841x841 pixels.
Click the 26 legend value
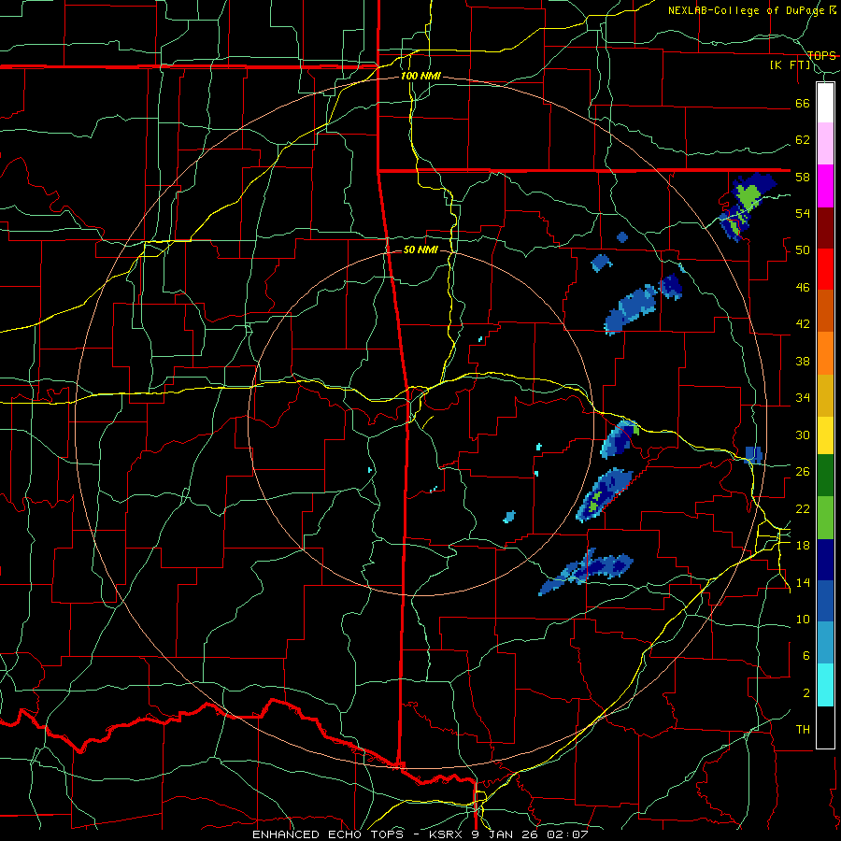[803, 472]
